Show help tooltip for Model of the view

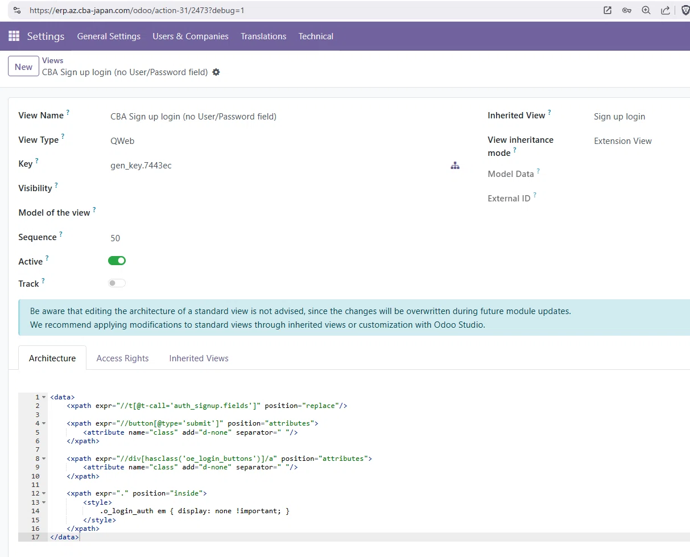point(94,210)
